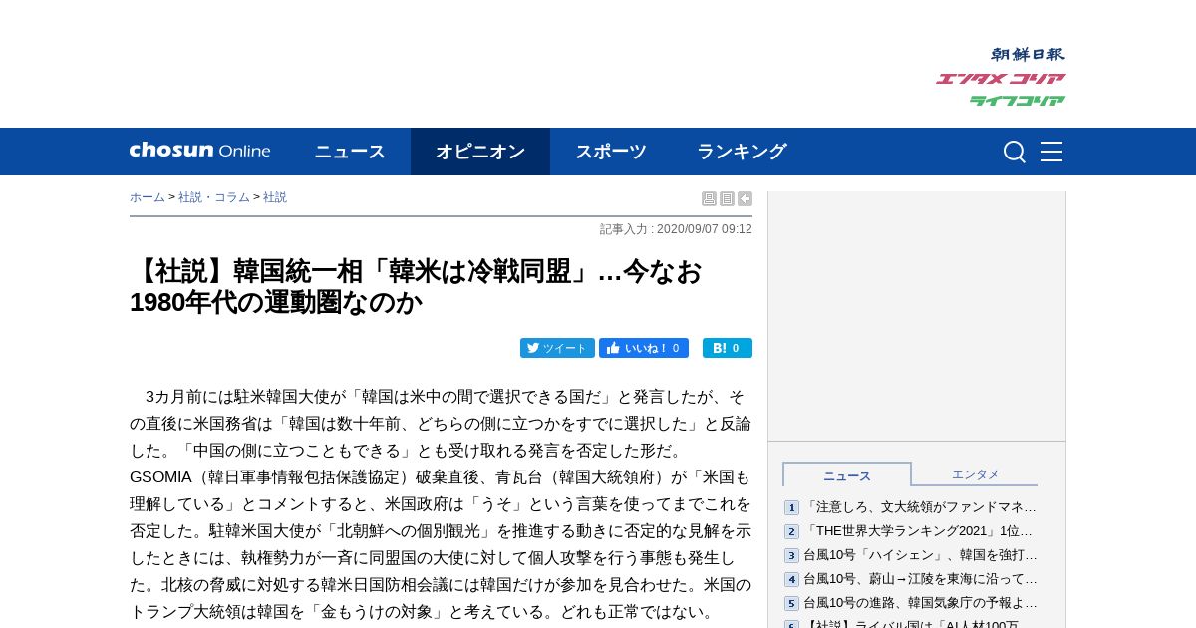This screenshot has height=628, width=1196.
Task: Open the final 社説 breadcrumb link
Action: [275, 197]
